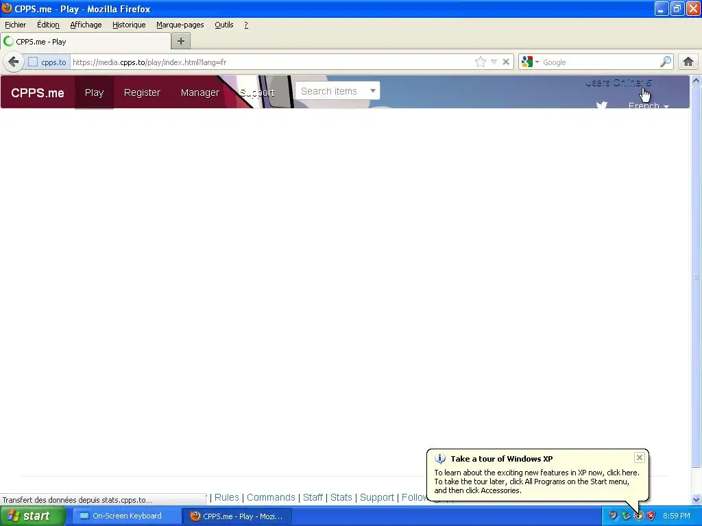The width and height of the screenshot is (702, 526).
Task: Click the page scrollbar up arrow
Action: (x=696, y=81)
